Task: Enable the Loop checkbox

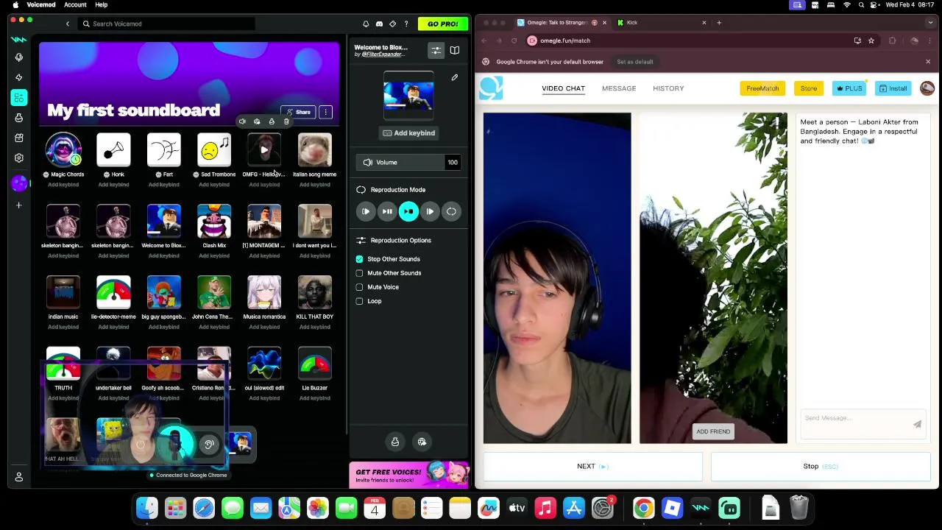Action: pos(359,301)
